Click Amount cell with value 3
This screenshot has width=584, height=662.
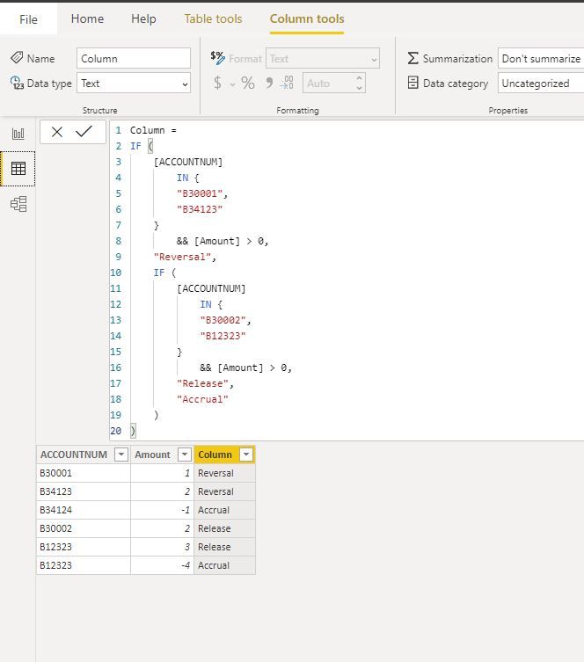(x=162, y=547)
